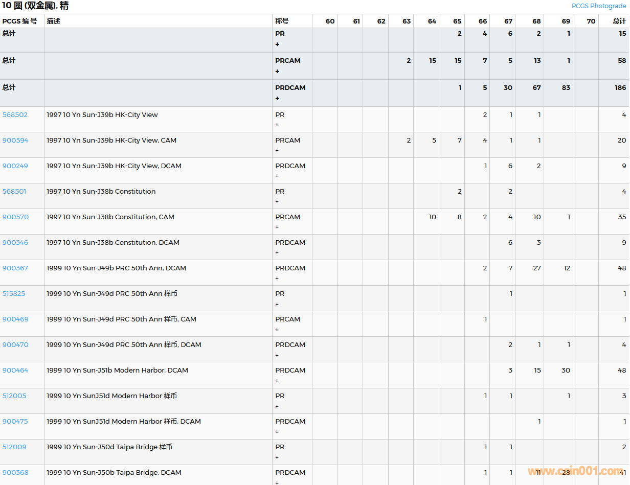
Task: Expand plus sign under first total PR row
Action: [277, 44]
